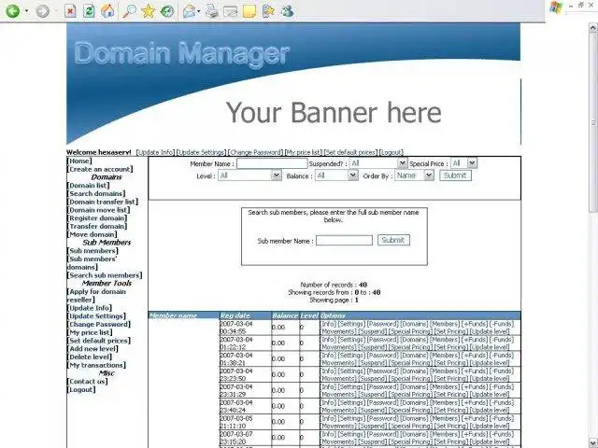Open Update Info link in top welcome bar
The width and height of the screenshot is (598, 448).
(x=155, y=152)
